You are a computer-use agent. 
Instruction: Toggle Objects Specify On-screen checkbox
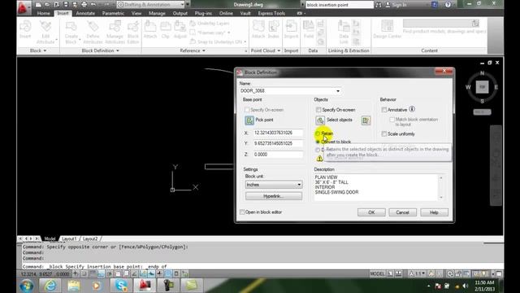318,110
